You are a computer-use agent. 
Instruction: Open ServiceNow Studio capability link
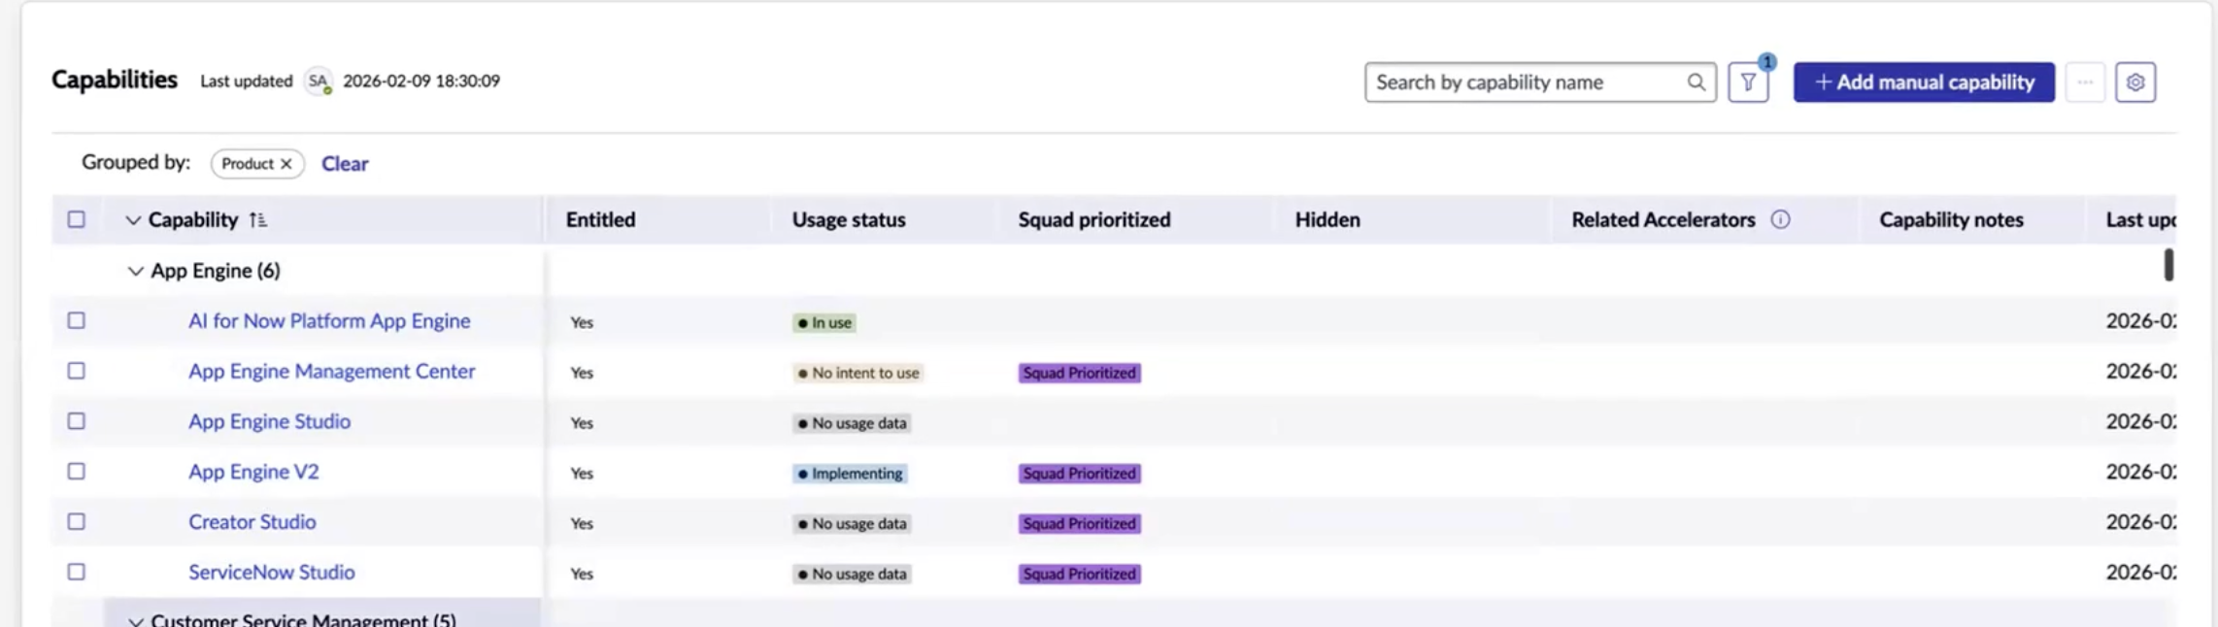[272, 573]
